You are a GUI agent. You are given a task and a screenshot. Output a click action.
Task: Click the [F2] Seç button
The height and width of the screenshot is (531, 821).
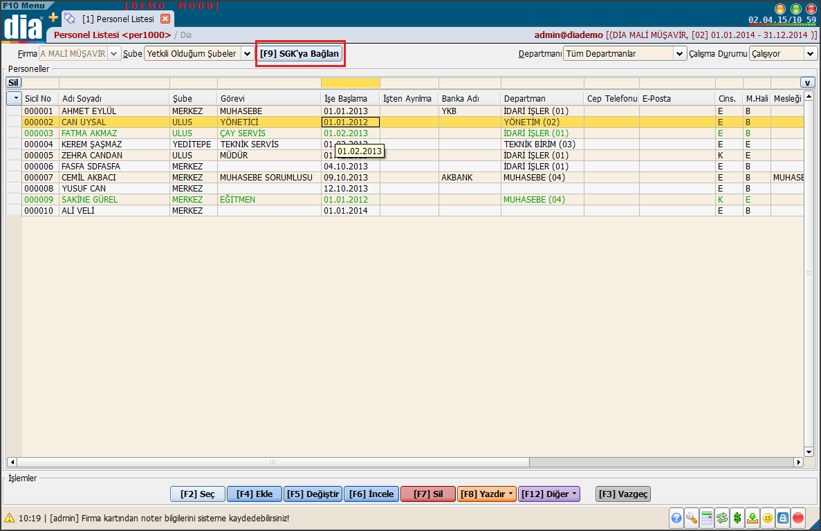tap(198, 494)
